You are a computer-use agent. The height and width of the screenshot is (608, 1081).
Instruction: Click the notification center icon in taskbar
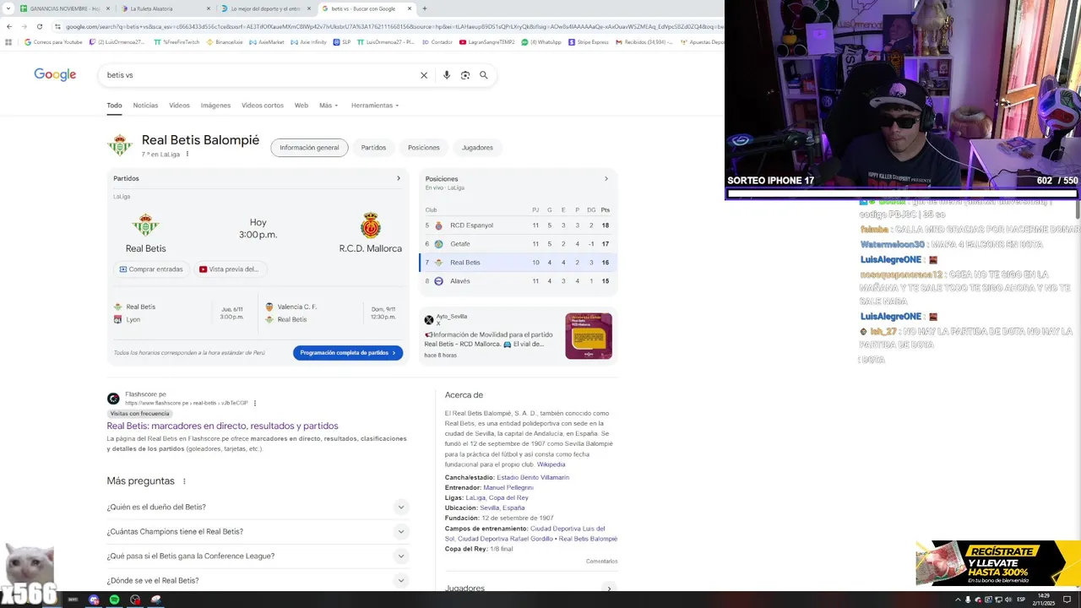click(1067, 600)
